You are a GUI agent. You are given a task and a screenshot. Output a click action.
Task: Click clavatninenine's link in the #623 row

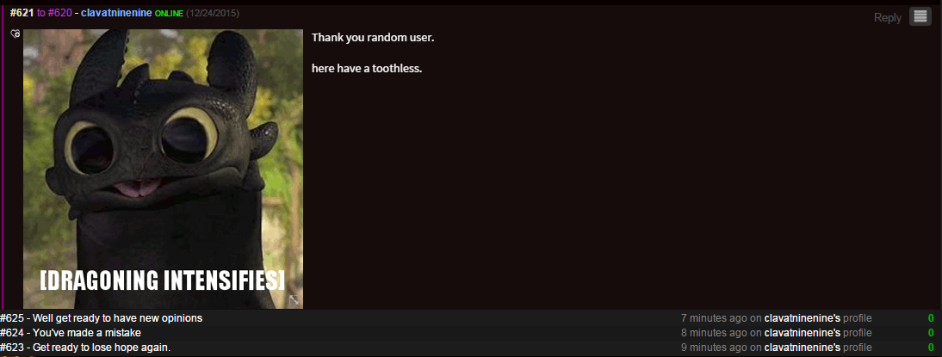(x=802, y=347)
